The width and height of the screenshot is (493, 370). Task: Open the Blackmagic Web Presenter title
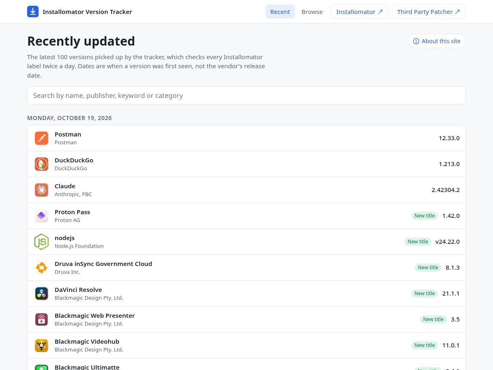pos(94,316)
